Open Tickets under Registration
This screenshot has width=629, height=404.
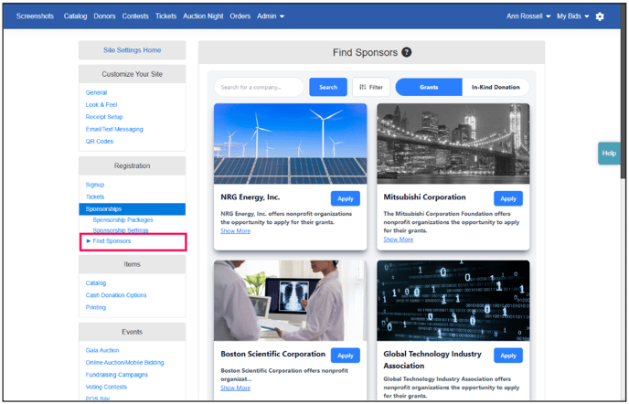tap(95, 197)
